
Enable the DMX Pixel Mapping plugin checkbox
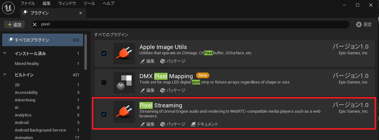click(x=104, y=83)
